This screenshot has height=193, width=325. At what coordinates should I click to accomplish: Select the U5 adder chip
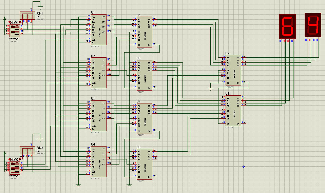pos(144,32)
